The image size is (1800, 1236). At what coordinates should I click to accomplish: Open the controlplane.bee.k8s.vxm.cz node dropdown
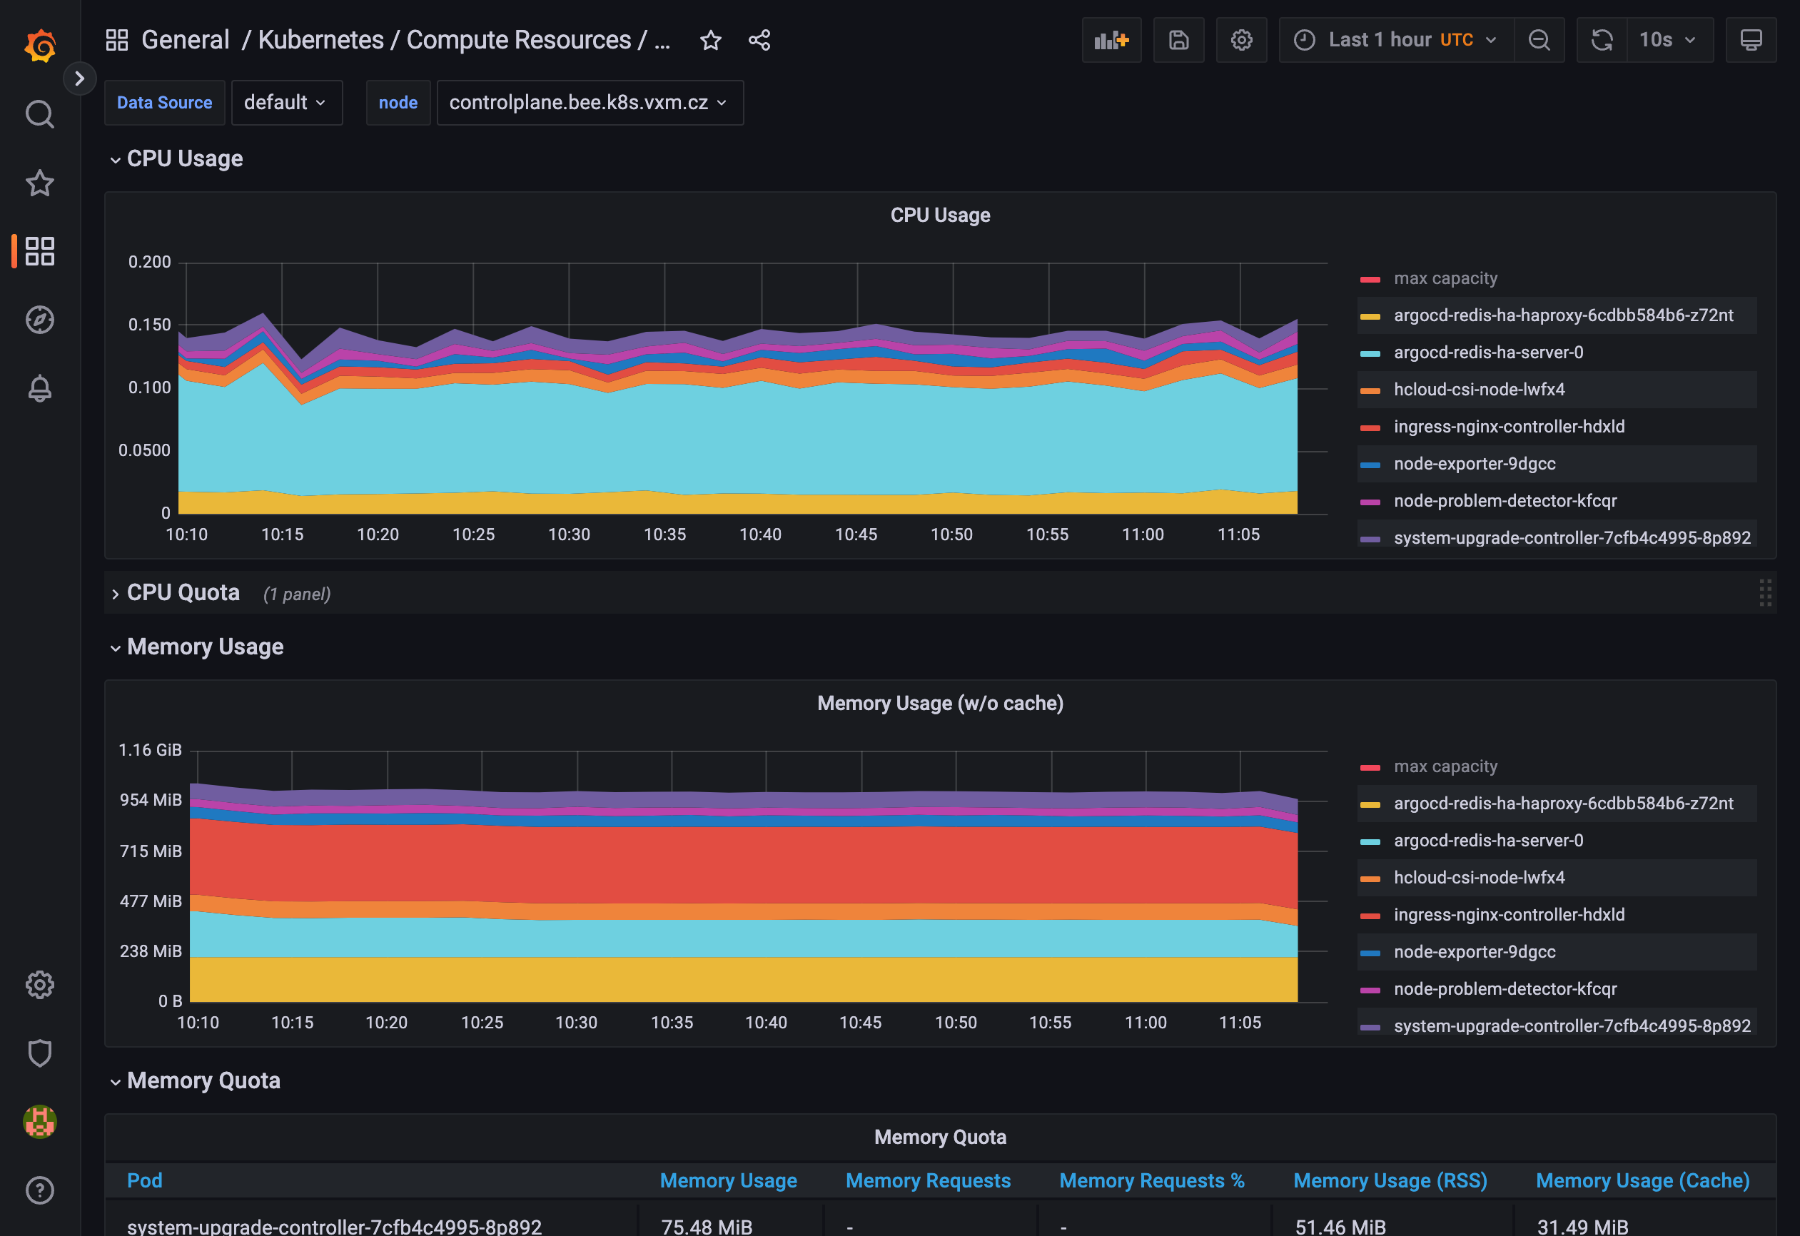589,102
